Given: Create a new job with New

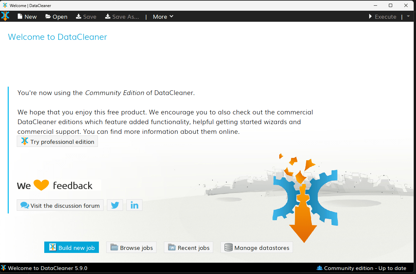Looking at the screenshot, I should (x=27, y=17).
